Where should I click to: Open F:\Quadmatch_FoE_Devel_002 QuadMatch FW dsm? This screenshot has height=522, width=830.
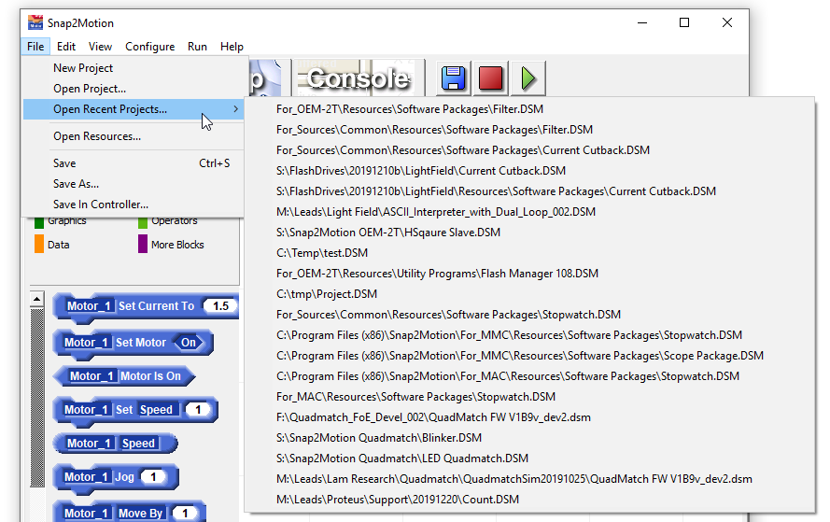(529, 417)
